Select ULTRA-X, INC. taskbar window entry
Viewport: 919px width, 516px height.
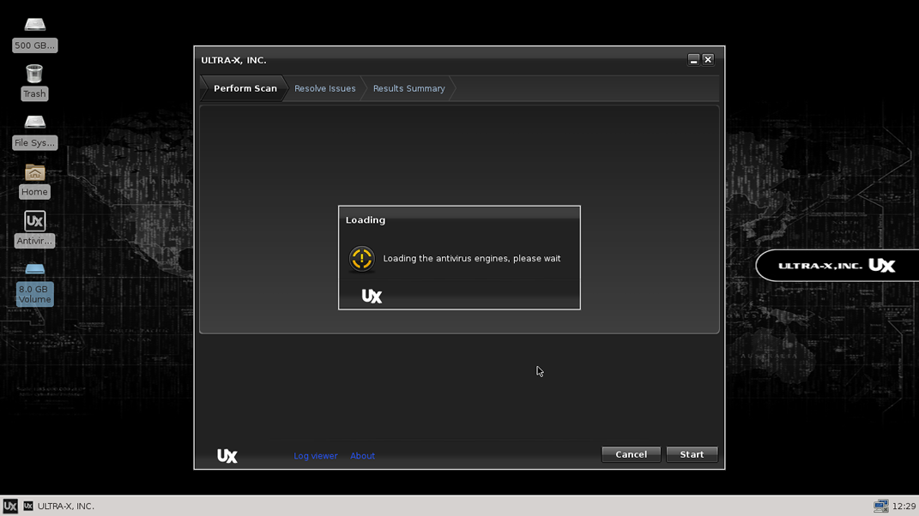coord(60,507)
